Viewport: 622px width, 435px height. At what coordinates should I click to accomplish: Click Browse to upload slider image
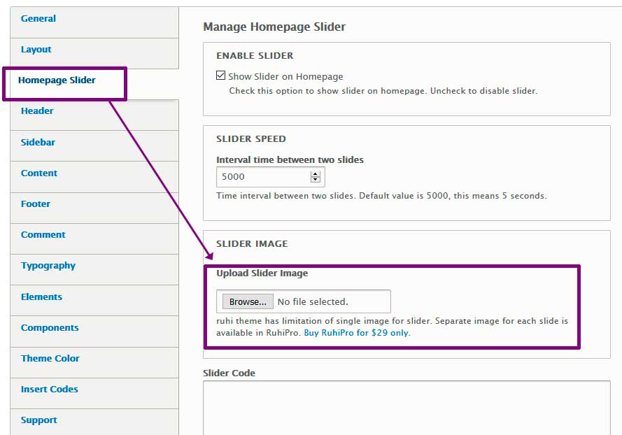point(248,302)
